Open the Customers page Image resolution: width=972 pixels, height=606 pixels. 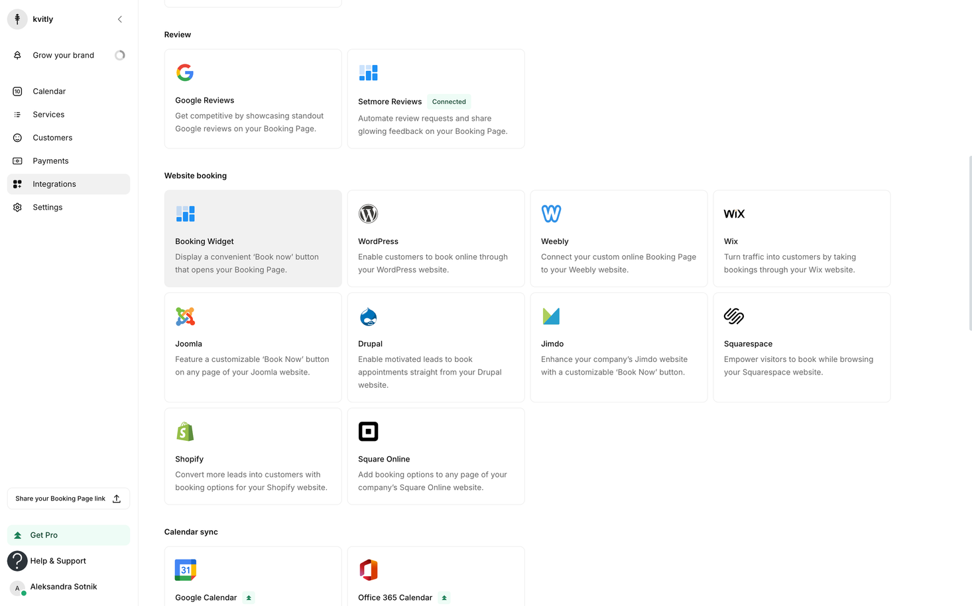(x=69, y=138)
